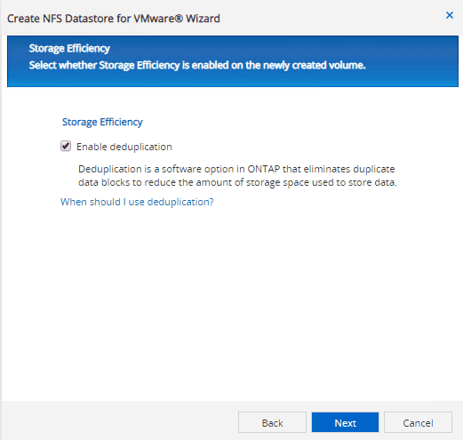Click the Cancel button in the footer
463x440 pixels.
tap(418, 422)
